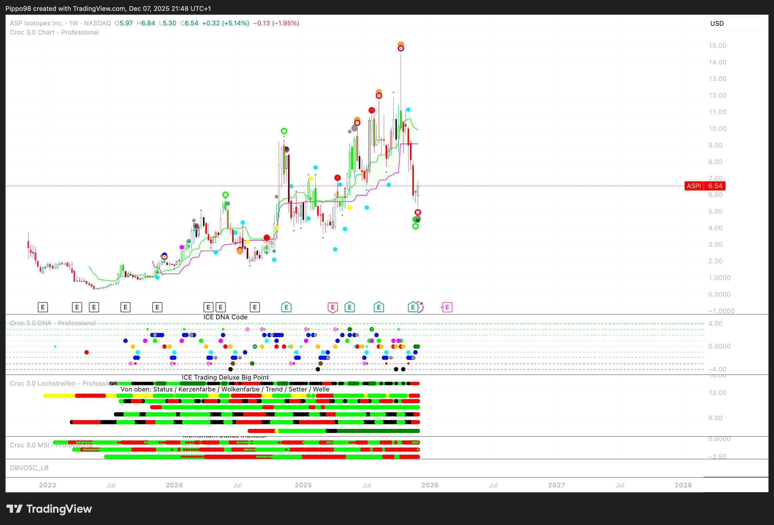
Task: Open the 1W timeframe in the symbol legend
Action: (74, 23)
